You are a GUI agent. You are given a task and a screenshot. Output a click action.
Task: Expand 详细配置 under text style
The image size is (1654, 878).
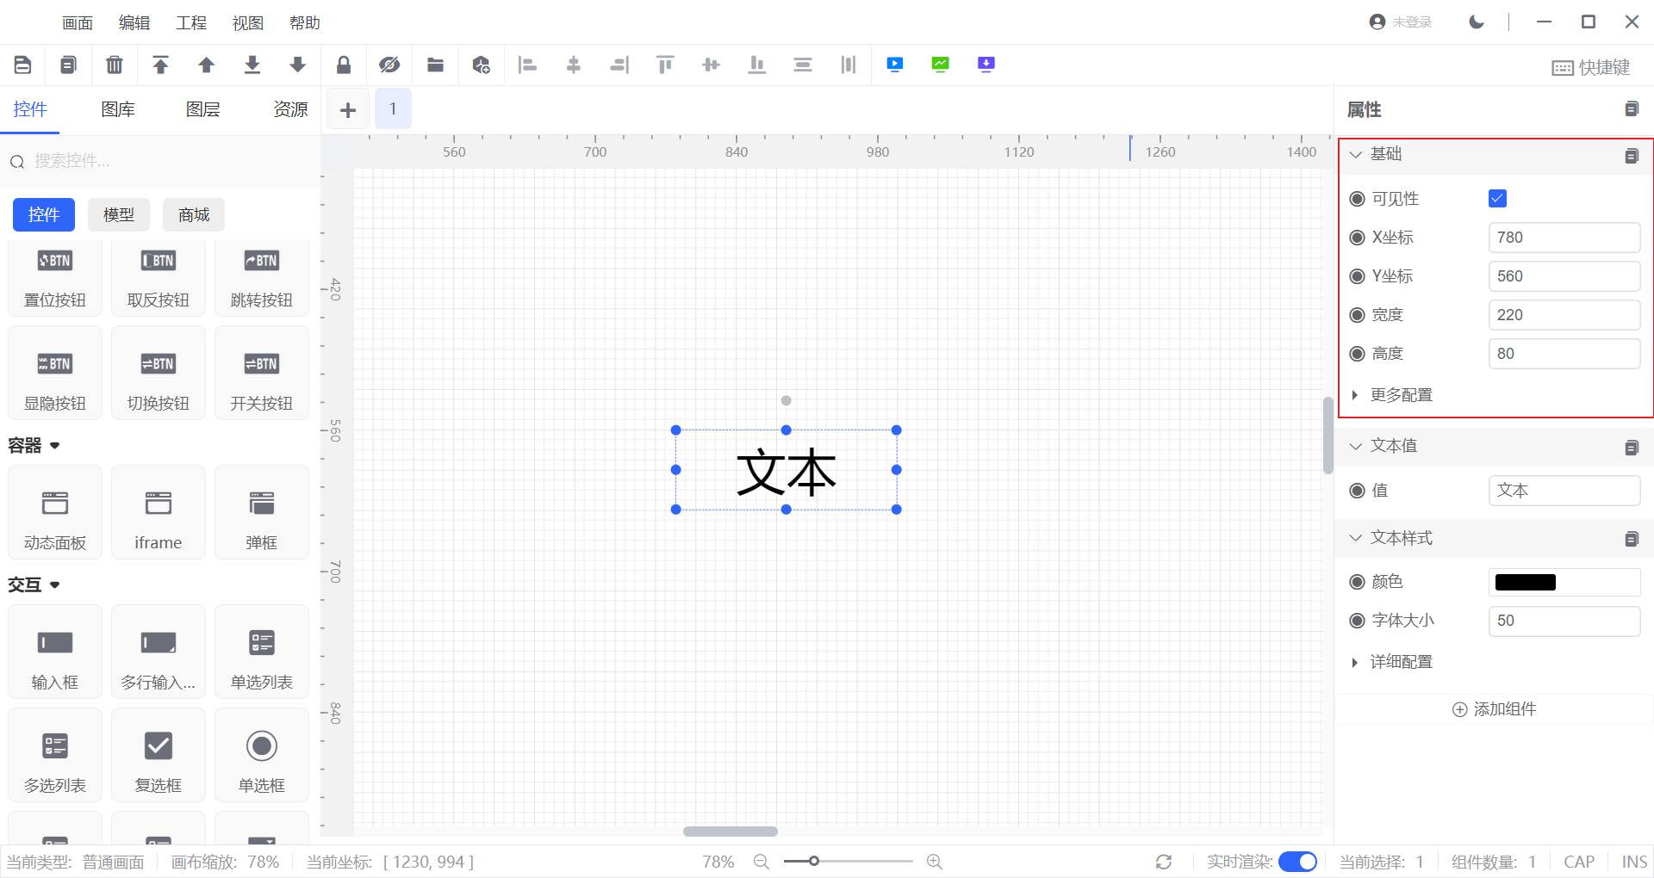coord(1401,662)
